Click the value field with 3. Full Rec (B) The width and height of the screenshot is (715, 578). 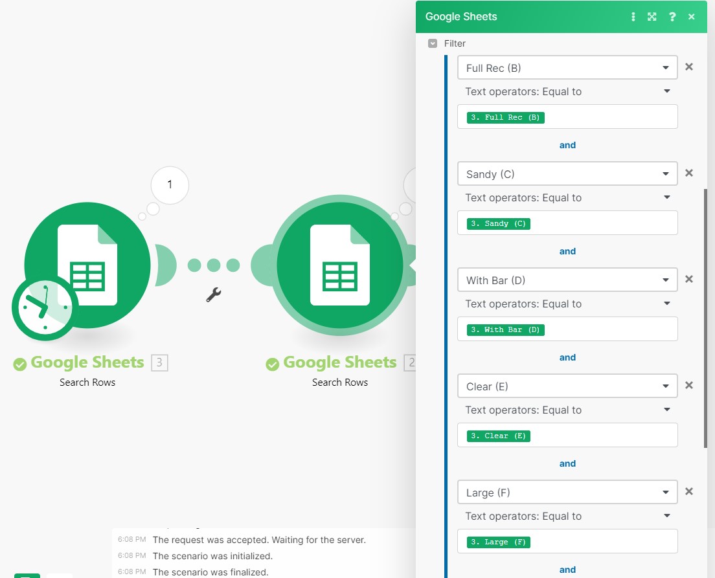point(567,117)
